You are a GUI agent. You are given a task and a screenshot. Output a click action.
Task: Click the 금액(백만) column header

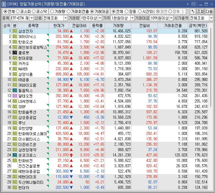coord(198,25)
